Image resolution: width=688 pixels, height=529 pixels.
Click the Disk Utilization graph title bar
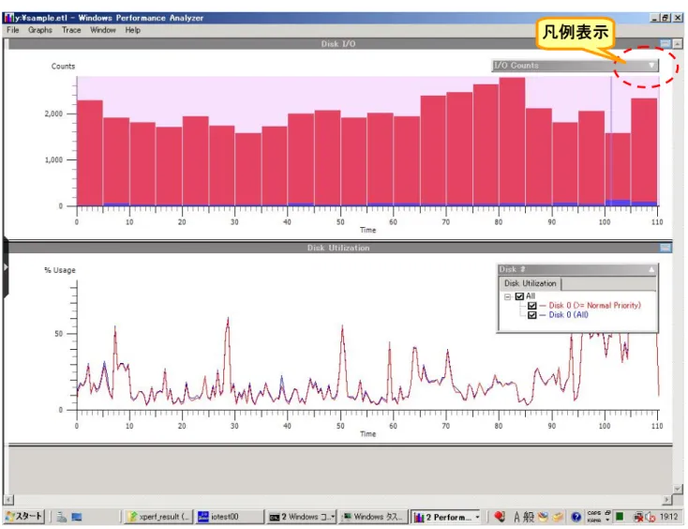coord(337,248)
